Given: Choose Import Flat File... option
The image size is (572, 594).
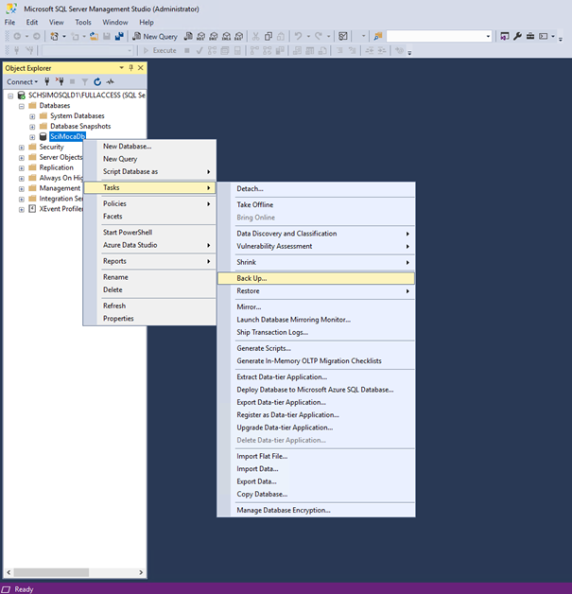Looking at the screenshot, I should coord(316,456).
